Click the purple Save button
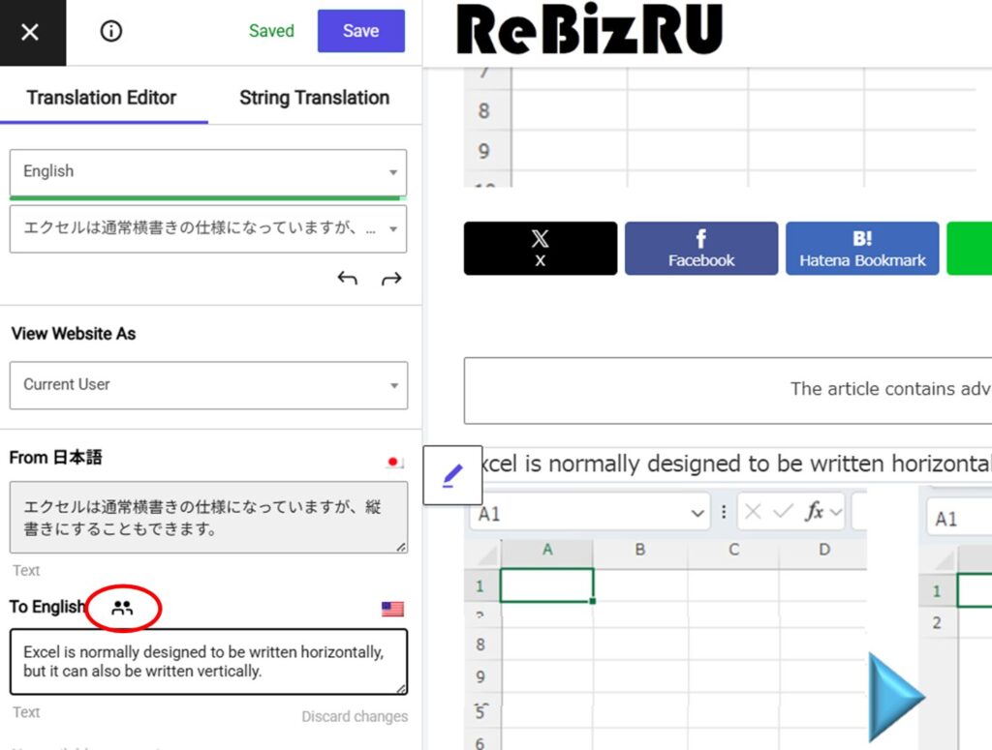The height and width of the screenshot is (750, 992). tap(360, 31)
